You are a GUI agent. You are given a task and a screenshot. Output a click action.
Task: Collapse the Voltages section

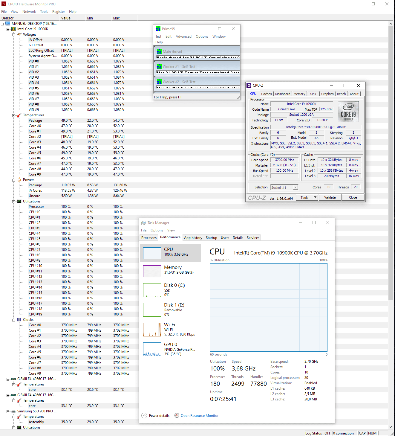14,34
